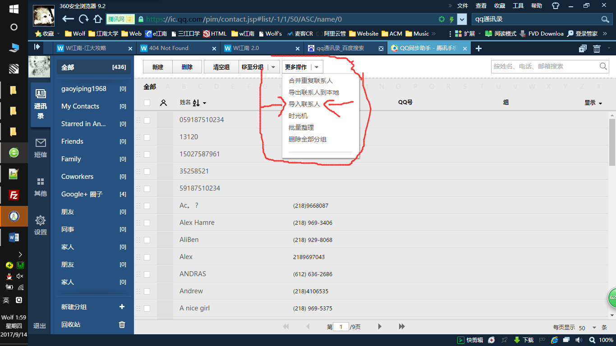Viewport: 616px width, 346px height.
Task: Select the checkbox next to Andrew
Action: click(147, 291)
